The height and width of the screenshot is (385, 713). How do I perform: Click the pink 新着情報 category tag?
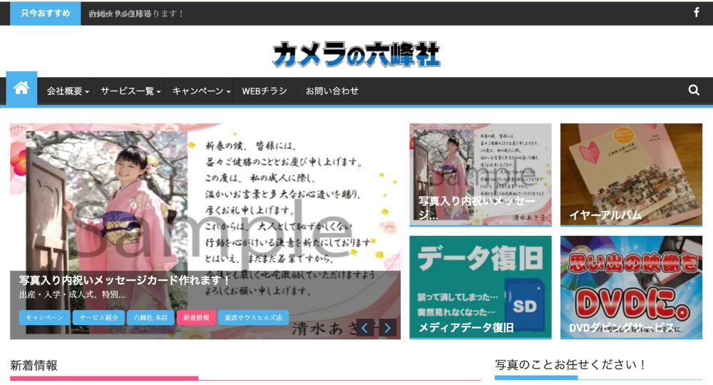pos(196,317)
